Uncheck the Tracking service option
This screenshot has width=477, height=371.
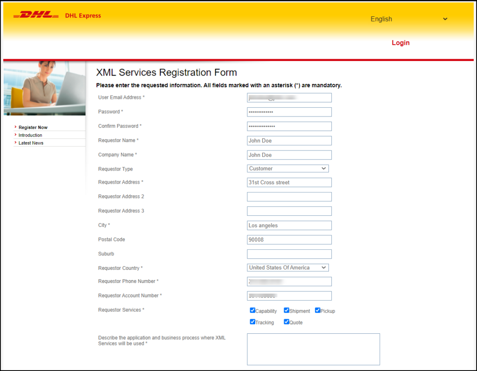coord(252,322)
